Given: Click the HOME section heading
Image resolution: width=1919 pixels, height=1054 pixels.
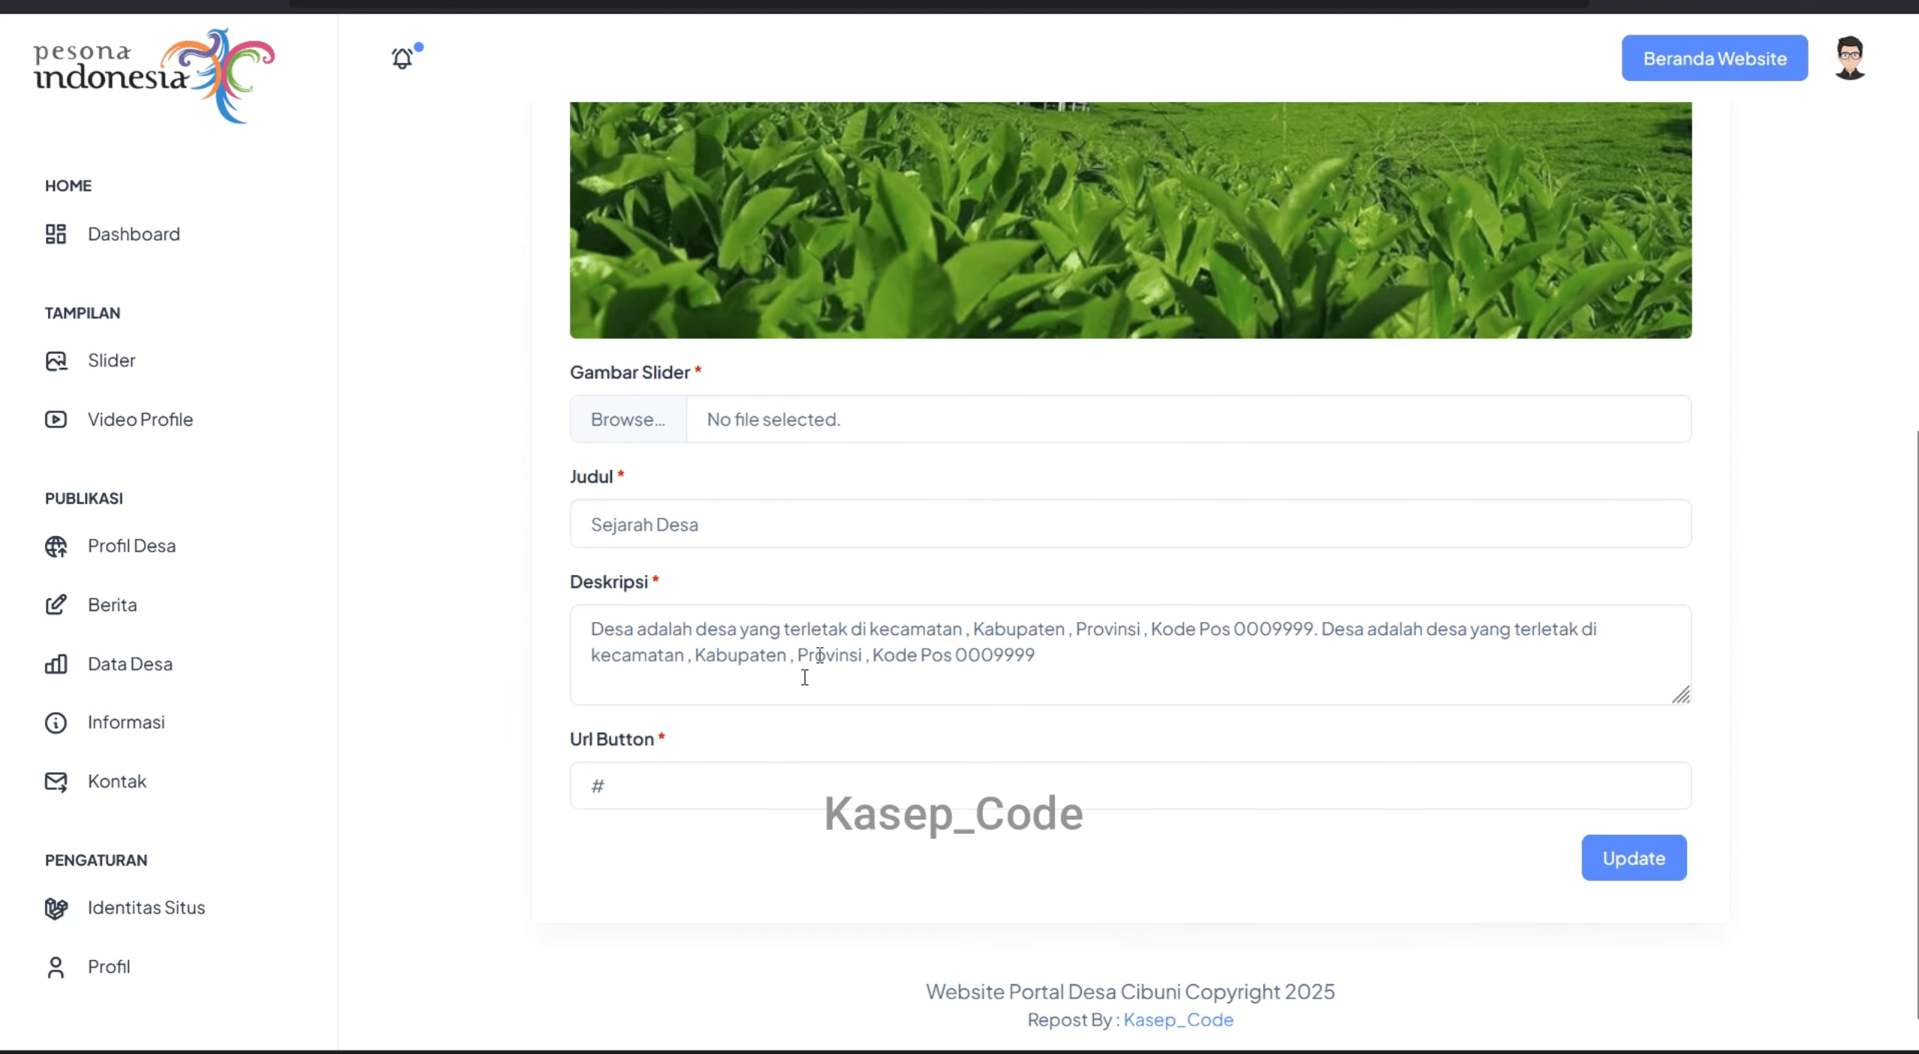Looking at the screenshot, I should coord(68,185).
